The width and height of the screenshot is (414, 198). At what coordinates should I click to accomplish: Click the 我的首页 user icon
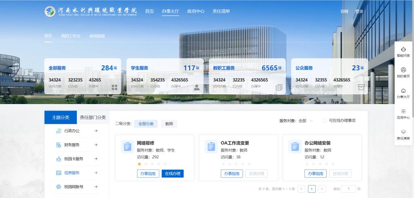coord(403,70)
